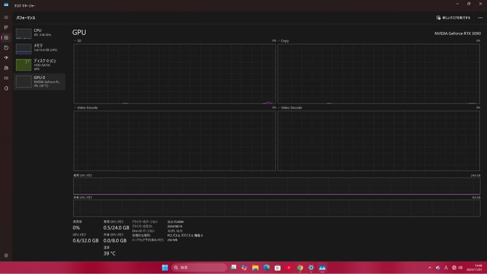Open the Startup apps view
487x274 pixels.
pyautogui.click(x=6, y=57)
